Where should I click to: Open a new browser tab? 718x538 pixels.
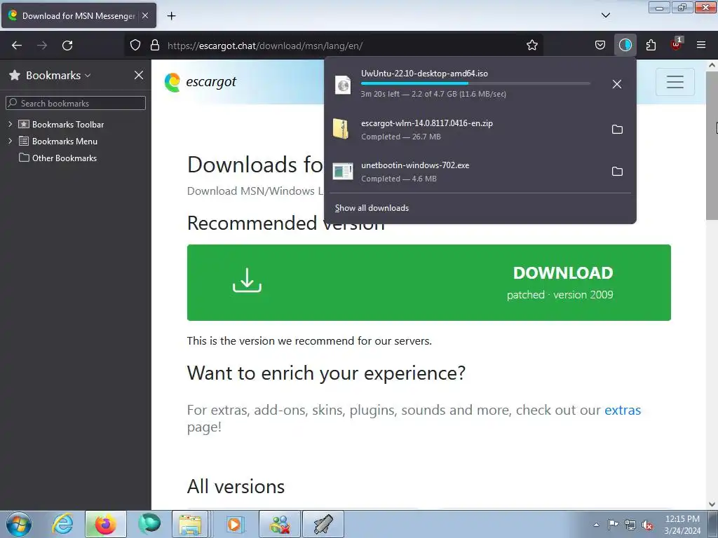coord(171,16)
